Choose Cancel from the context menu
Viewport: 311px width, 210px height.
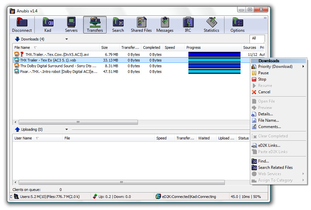(279, 92)
